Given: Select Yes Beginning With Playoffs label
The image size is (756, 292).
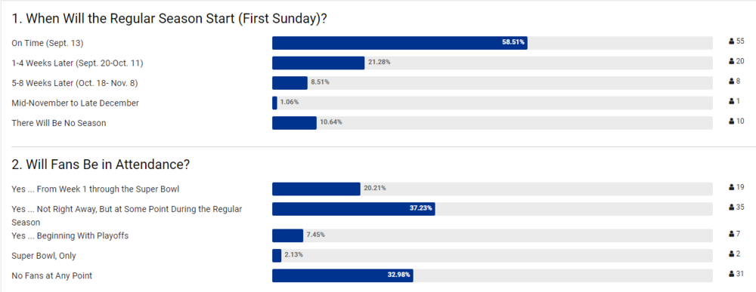Looking at the screenshot, I should coord(70,235).
